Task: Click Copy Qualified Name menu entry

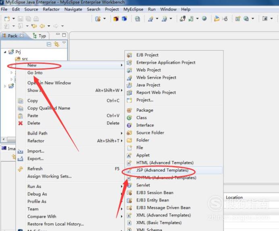Action: click(x=70, y=108)
